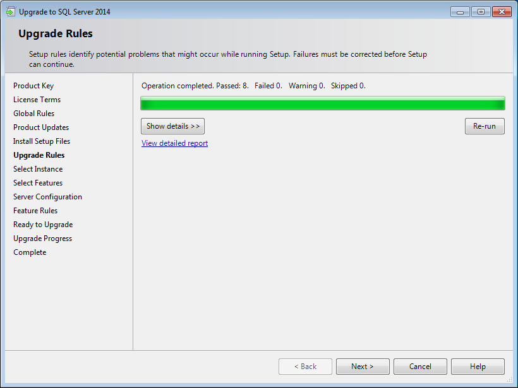Select the Product Key step

33,86
